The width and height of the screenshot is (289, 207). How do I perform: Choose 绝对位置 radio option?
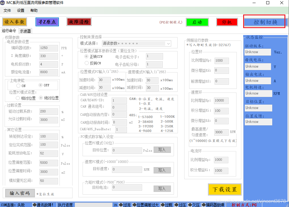coord(41,98)
